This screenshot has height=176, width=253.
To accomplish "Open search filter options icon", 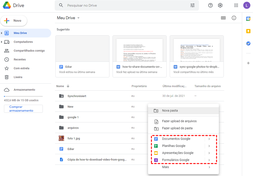I will coord(192,5).
